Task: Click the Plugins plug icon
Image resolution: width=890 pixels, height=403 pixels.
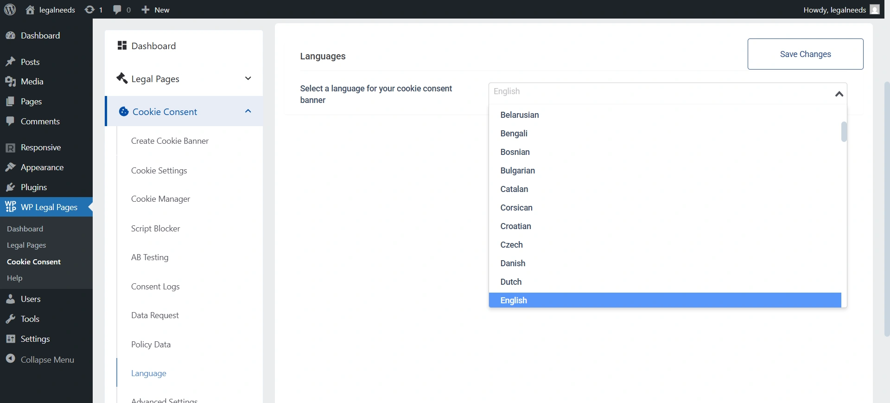Action: point(10,187)
